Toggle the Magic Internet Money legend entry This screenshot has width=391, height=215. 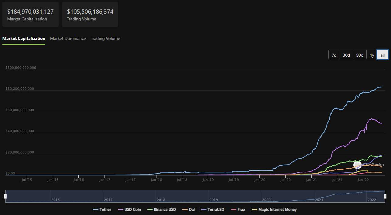click(274, 210)
